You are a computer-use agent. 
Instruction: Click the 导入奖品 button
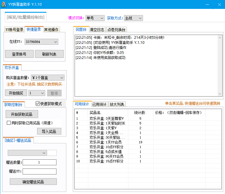coord(49,131)
